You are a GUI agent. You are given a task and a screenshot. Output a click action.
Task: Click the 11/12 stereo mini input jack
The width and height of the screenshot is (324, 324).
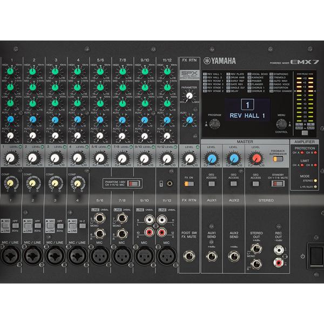(170, 183)
